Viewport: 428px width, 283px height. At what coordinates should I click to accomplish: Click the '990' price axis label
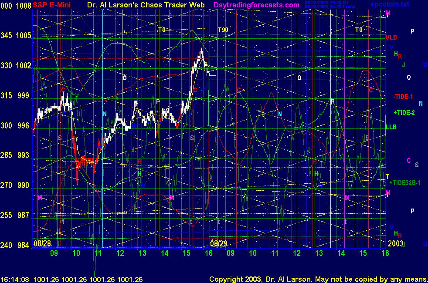[24, 185]
